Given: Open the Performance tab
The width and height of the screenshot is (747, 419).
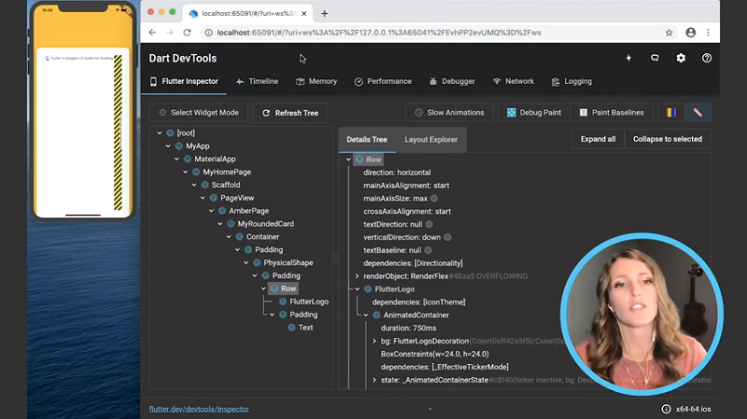Looking at the screenshot, I should (x=383, y=81).
